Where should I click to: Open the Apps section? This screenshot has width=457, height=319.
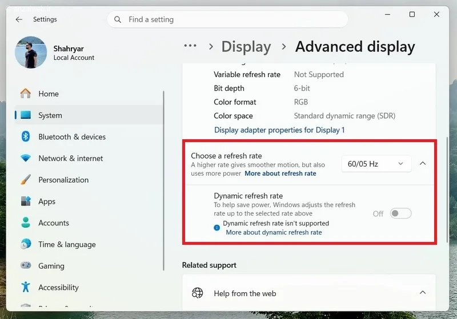tap(89, 201)
